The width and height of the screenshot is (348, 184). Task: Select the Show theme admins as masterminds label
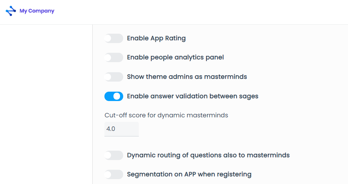click(187, 77)
